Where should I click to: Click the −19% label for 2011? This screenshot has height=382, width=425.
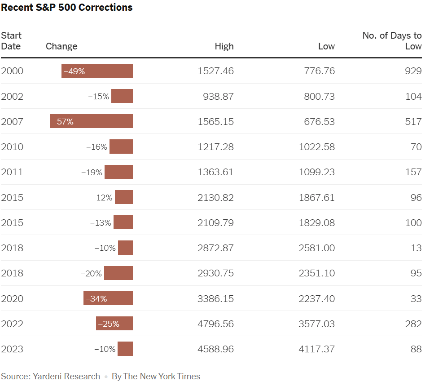92,172
